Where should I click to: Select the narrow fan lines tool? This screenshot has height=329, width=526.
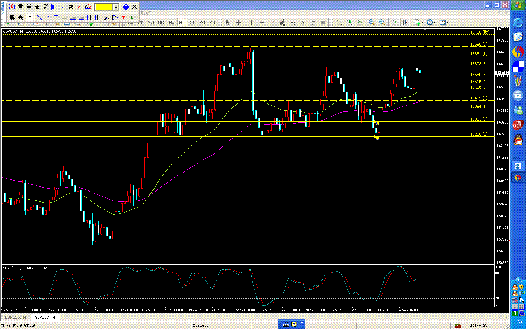point(107,17)
